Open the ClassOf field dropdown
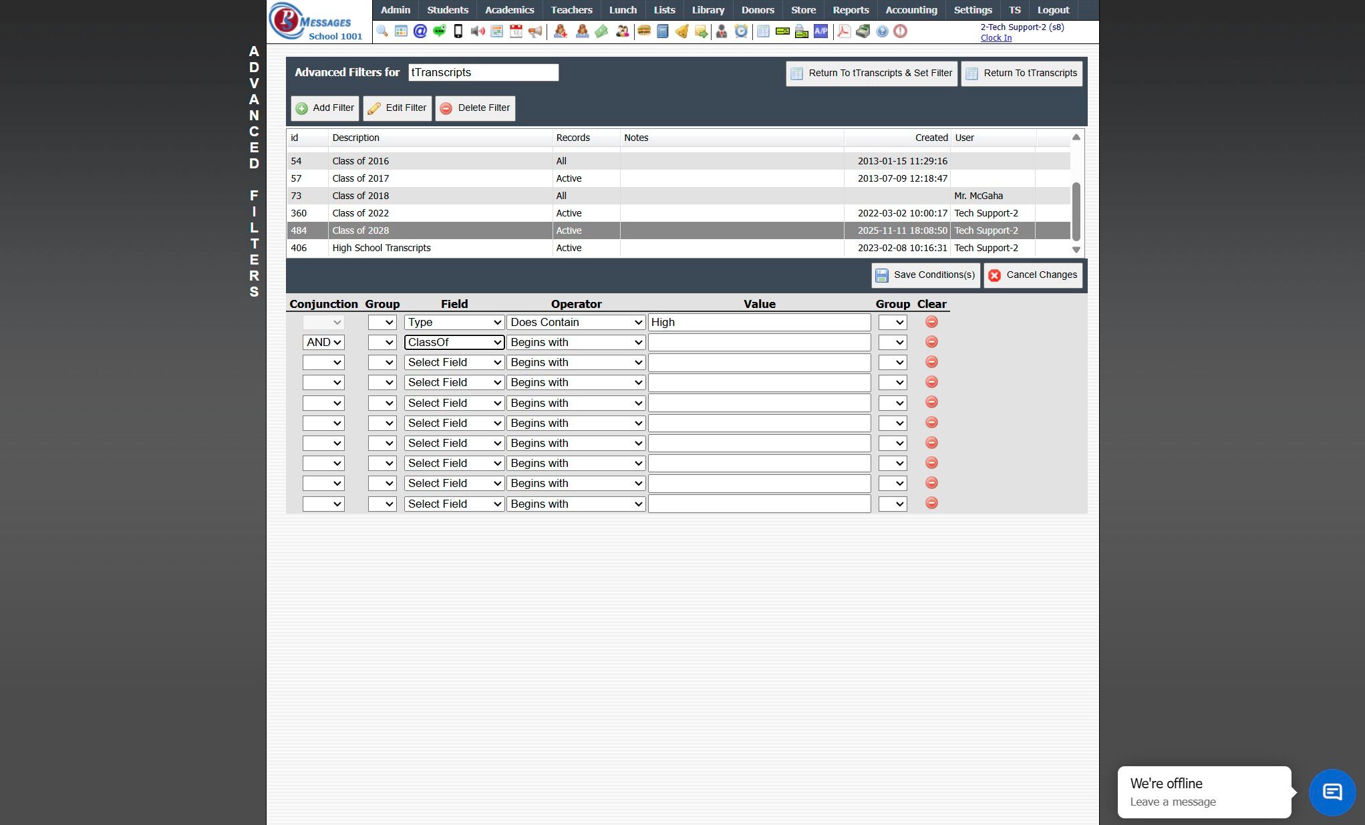 pyautogui.click(x=454, y=342)
